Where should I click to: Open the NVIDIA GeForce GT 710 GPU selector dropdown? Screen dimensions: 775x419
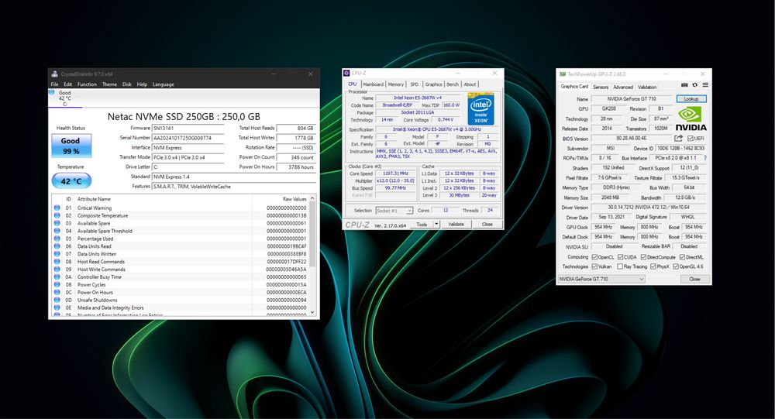pyautogui.click(x=601, y=279)
